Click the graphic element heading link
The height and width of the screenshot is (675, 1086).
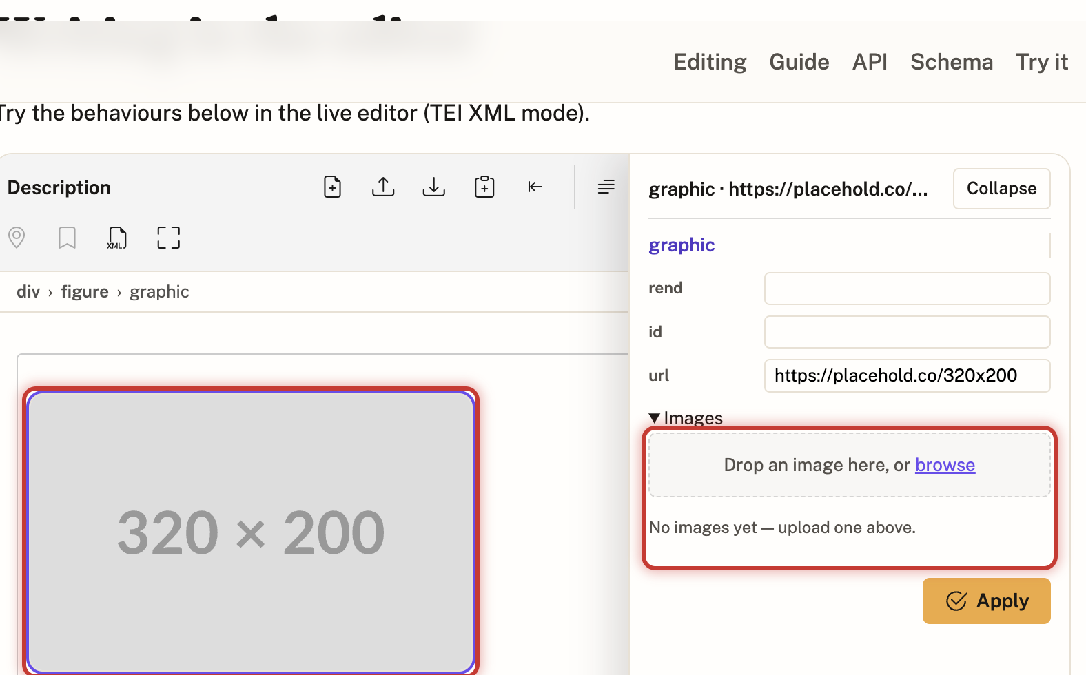point(682,245)
